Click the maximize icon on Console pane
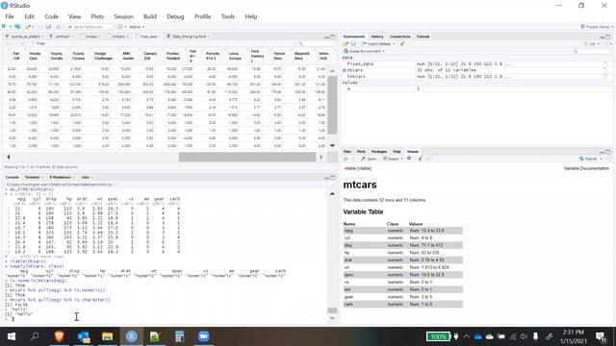The image size is (616, 346). coord(333,177)
